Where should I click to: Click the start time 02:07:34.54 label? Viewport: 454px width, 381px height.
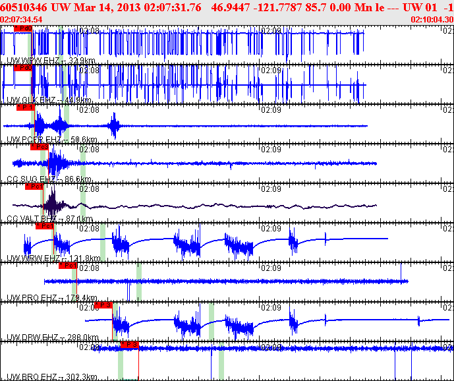tap(22, 20)
